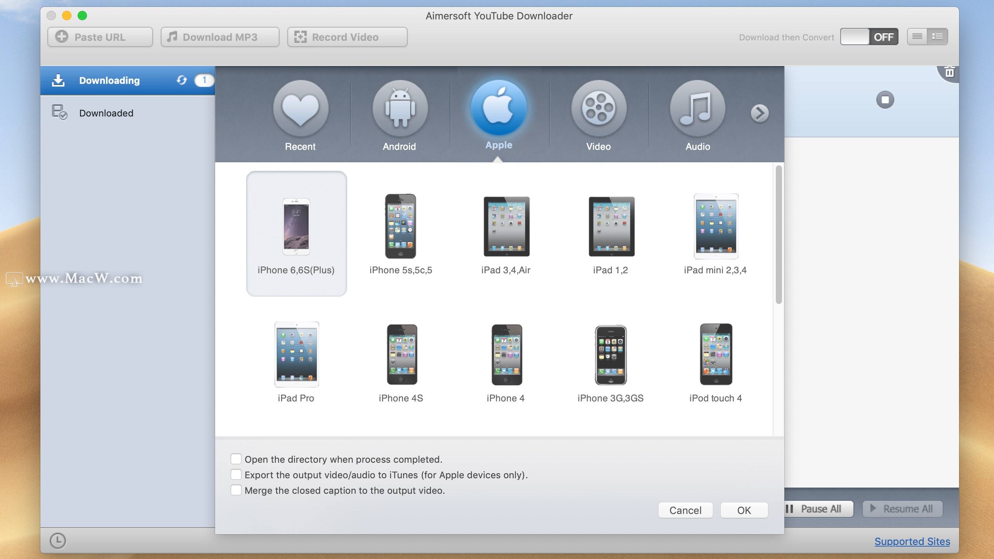Select the Recent heart category icon
Image resolution: width=994 pixels, height=559 pixels.
point(301,108)
